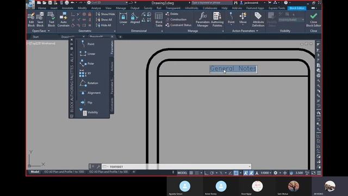Expand the Geometric panel dialog launcher

(115, 31)
